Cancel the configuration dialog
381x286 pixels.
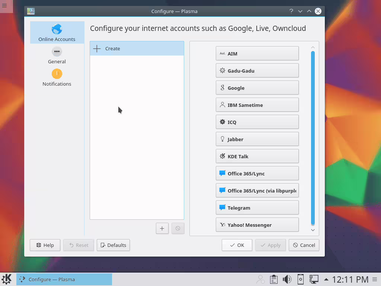pos(304,245)
